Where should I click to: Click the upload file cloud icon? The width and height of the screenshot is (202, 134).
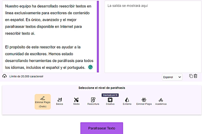click(x=4, y=76)
